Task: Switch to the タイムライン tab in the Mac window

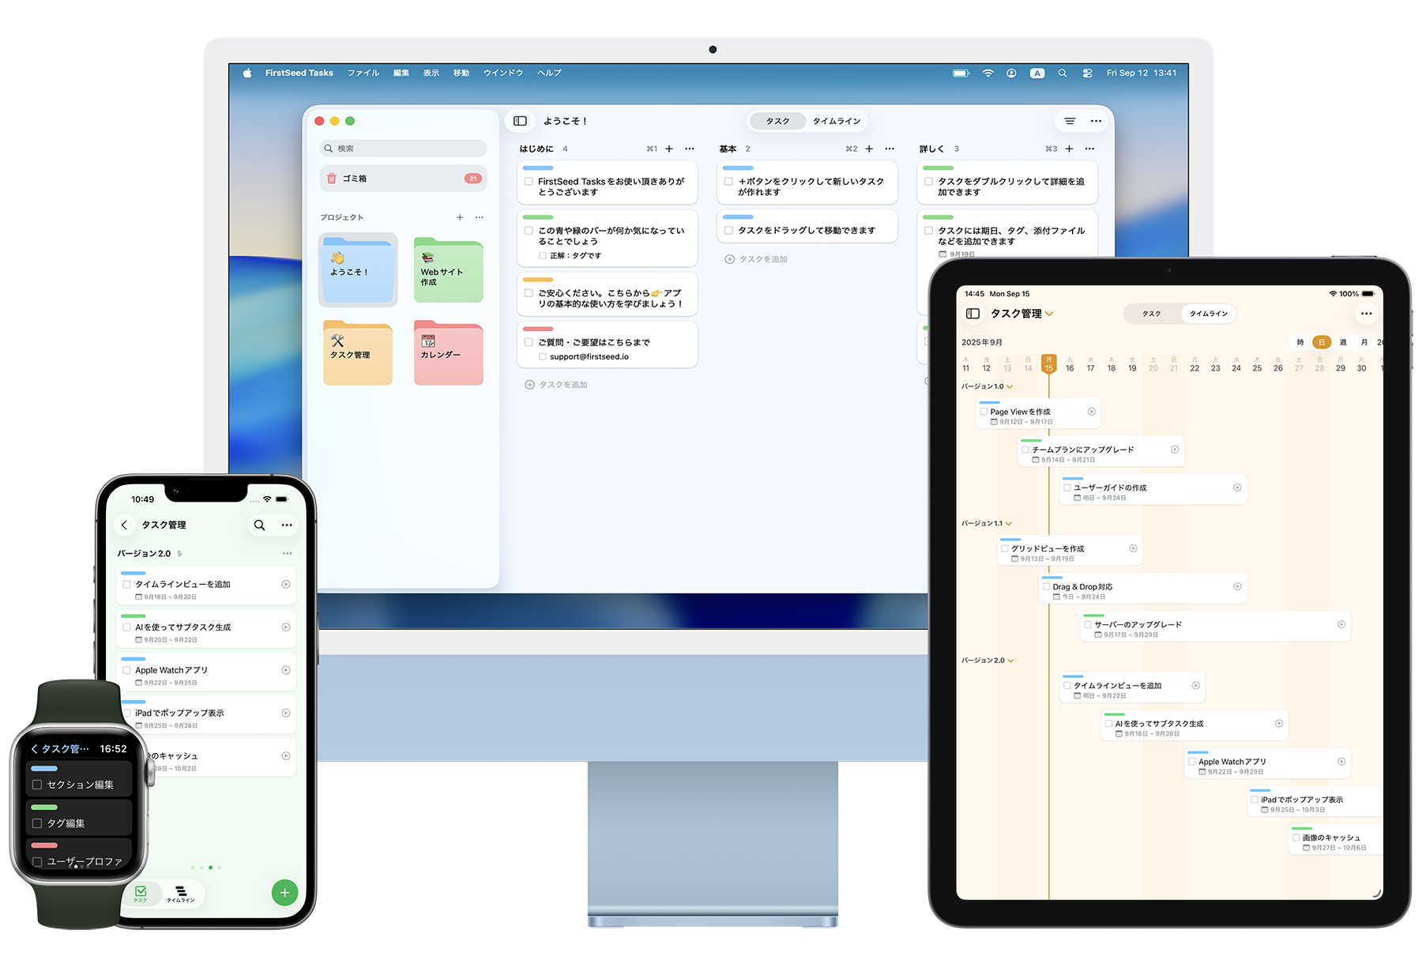Action: 836,121
